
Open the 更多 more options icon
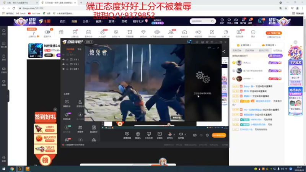(253, 33)
